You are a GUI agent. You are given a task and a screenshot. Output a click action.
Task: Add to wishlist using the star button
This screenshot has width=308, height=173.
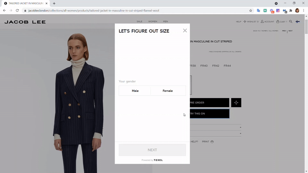236,103
